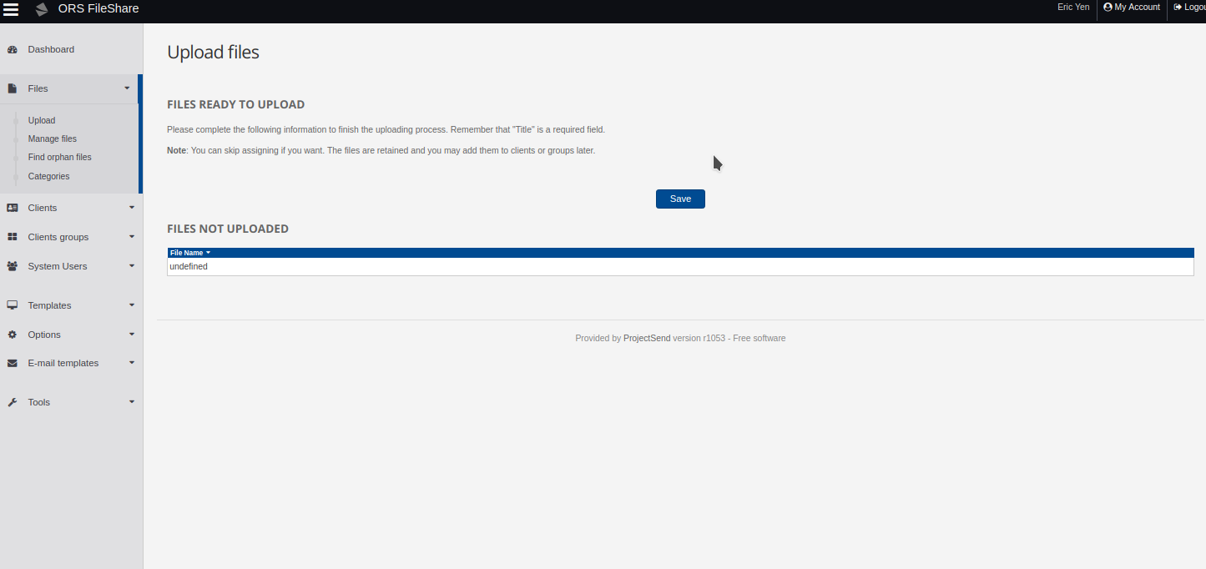The image size is (1206, 569).
Task: Select the Clients icon in sidebar
Action: pyautogui.click(x=12, y=207)
